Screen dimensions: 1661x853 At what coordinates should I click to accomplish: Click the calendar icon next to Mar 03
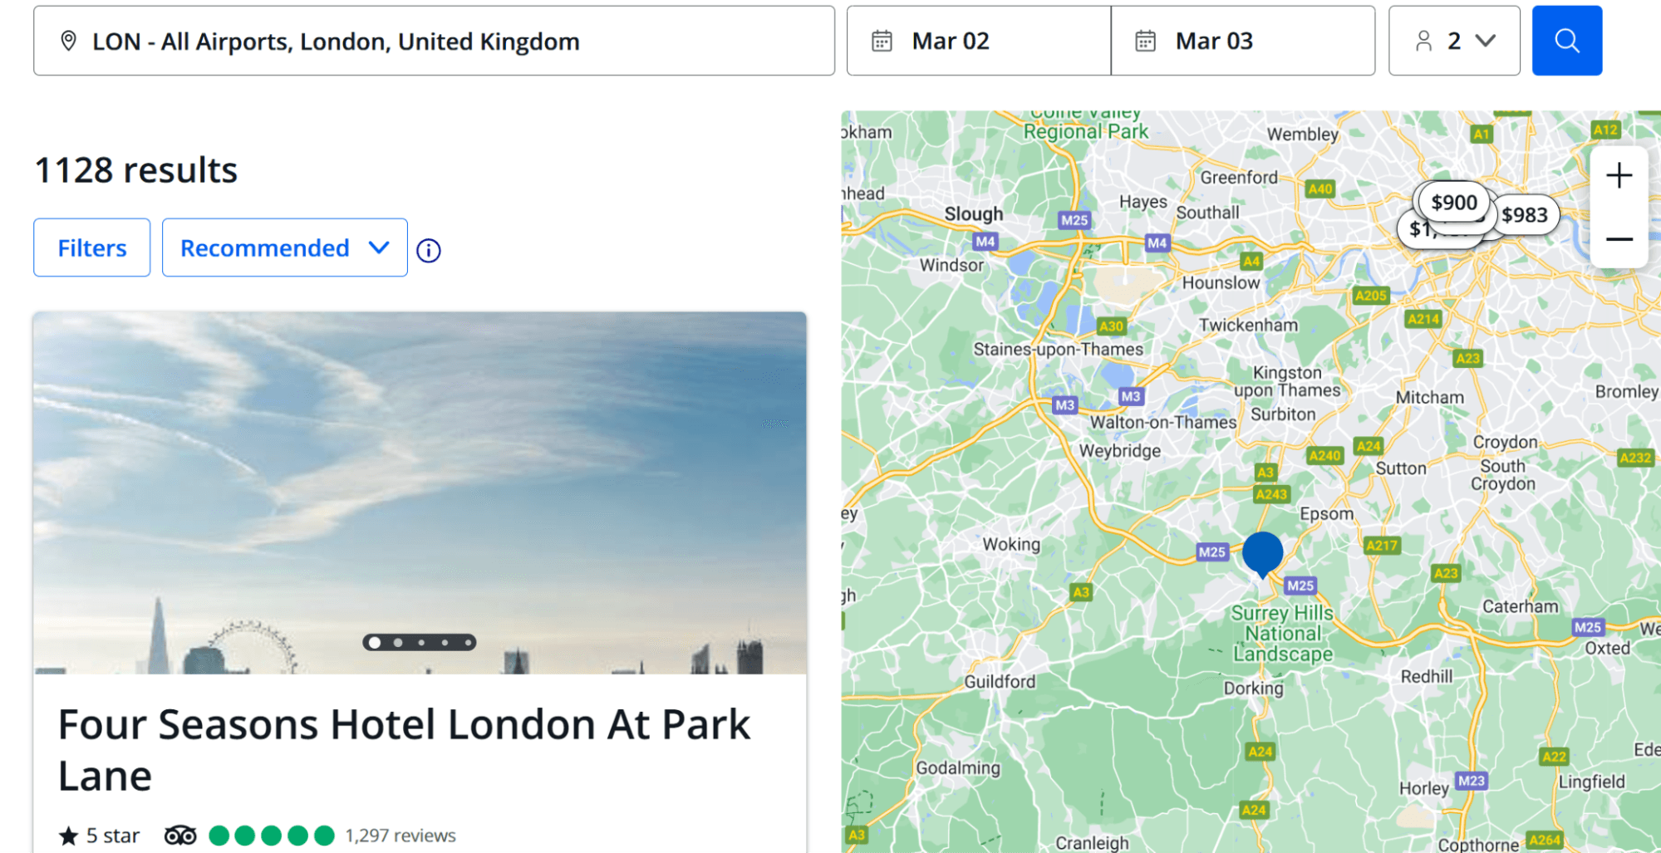point(1145,41)
